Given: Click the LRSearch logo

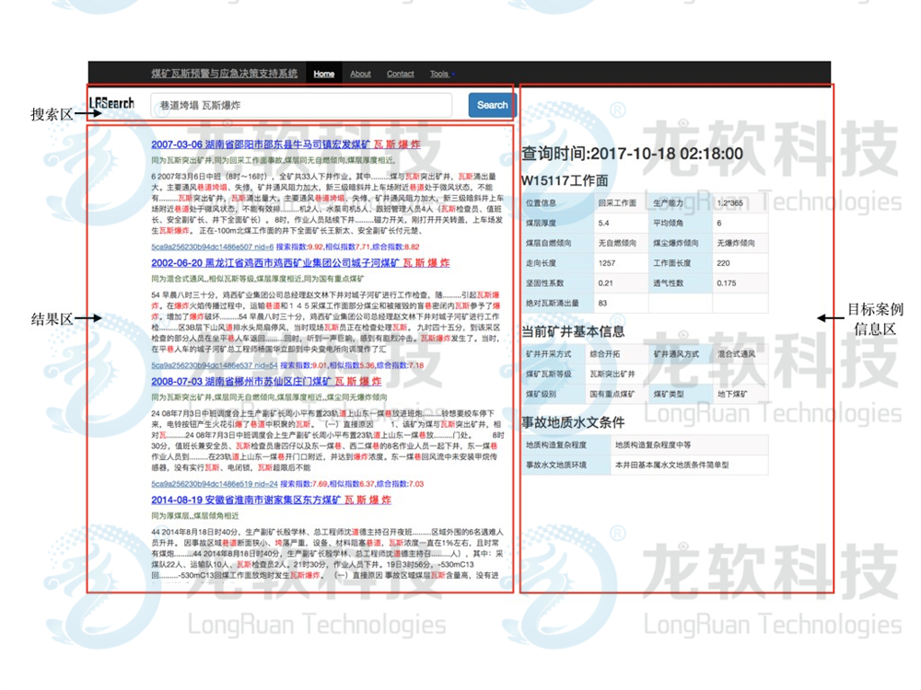Looking at the screenshot, I should click(x=111, y=104).
